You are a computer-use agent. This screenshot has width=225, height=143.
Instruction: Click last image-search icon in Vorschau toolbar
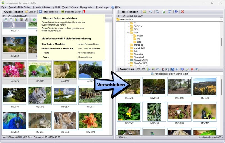coord(197,69)
